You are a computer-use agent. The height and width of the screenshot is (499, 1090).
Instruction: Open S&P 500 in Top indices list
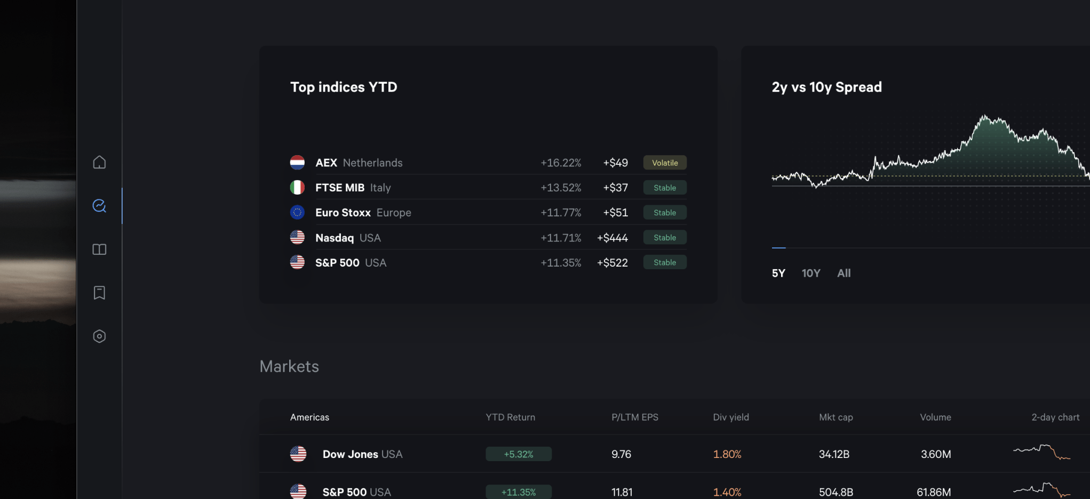[x=351, y=263]
